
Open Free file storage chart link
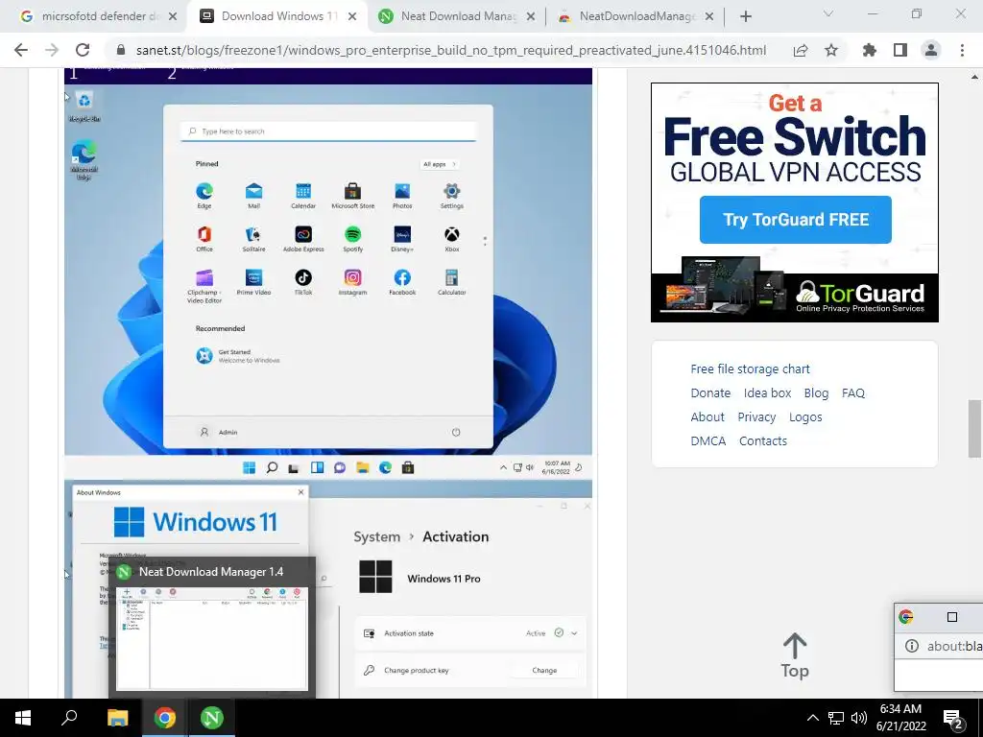click(750, 368)
